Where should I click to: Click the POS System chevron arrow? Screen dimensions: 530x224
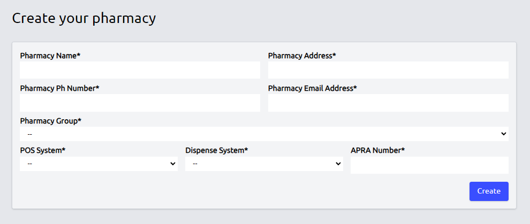[172, 164]
